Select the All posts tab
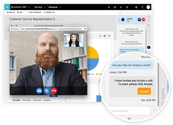 (16, 100)
